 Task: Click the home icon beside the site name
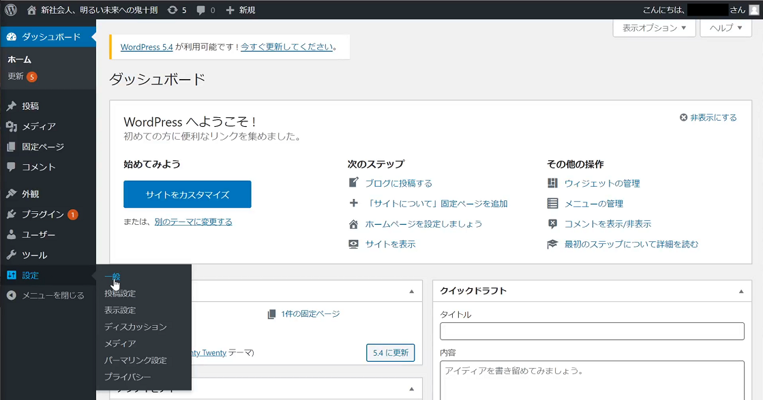click(31, 10)
